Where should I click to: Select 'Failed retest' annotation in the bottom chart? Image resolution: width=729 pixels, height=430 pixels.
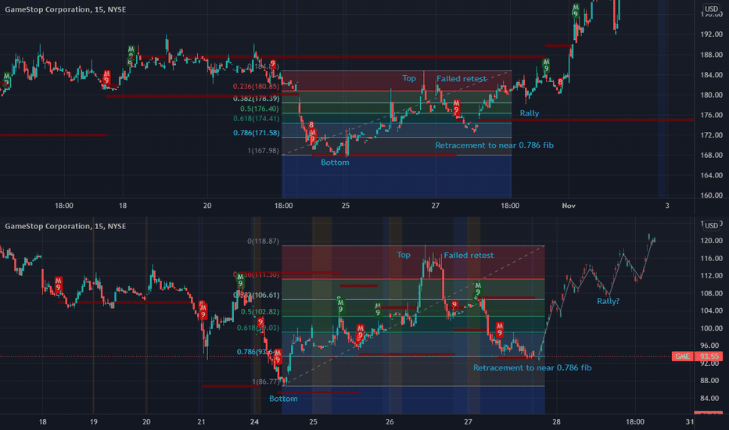coord(469,255)
